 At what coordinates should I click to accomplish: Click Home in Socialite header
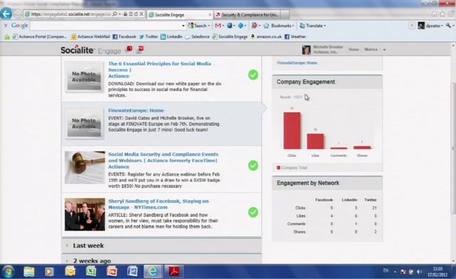[353, 49]
